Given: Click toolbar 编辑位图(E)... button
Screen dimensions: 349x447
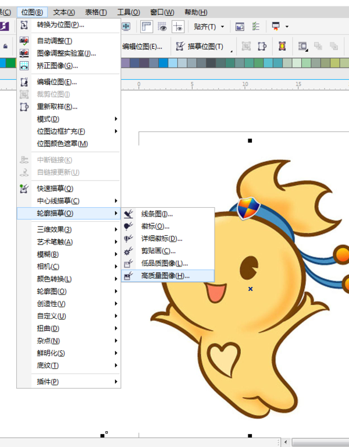Looking at the screenshot, I should pos(142,47).
